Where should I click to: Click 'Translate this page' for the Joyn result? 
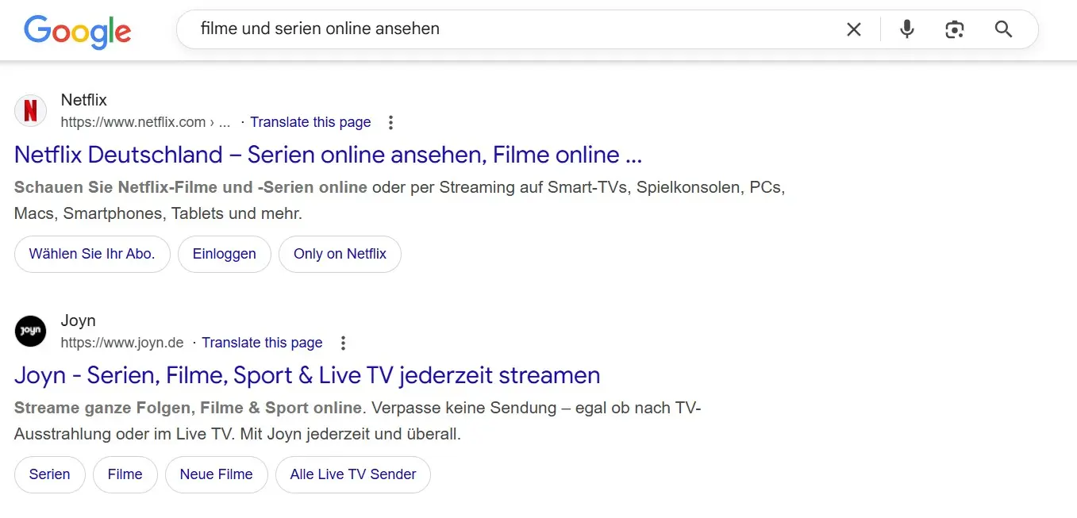click(262, 343)
